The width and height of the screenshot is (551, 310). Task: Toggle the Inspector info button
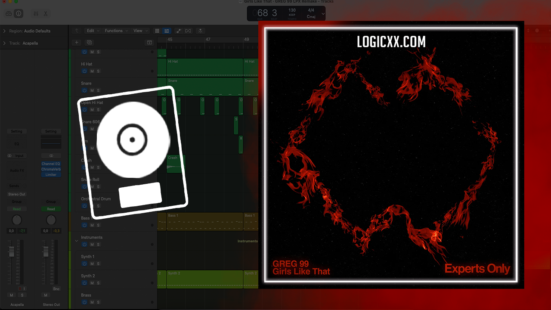(19, 14)
